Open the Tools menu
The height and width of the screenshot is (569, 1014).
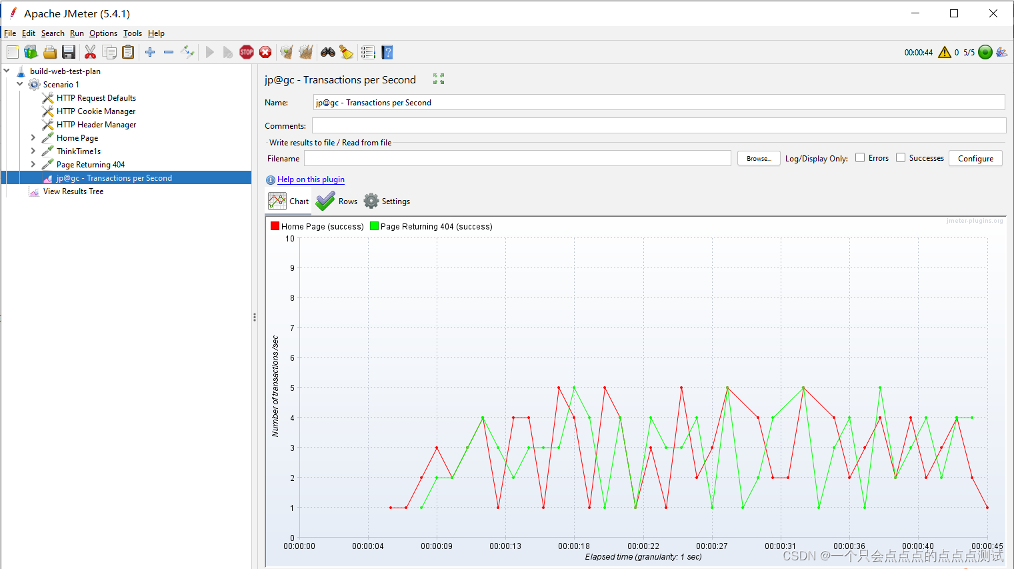click(x=133, y=33)
